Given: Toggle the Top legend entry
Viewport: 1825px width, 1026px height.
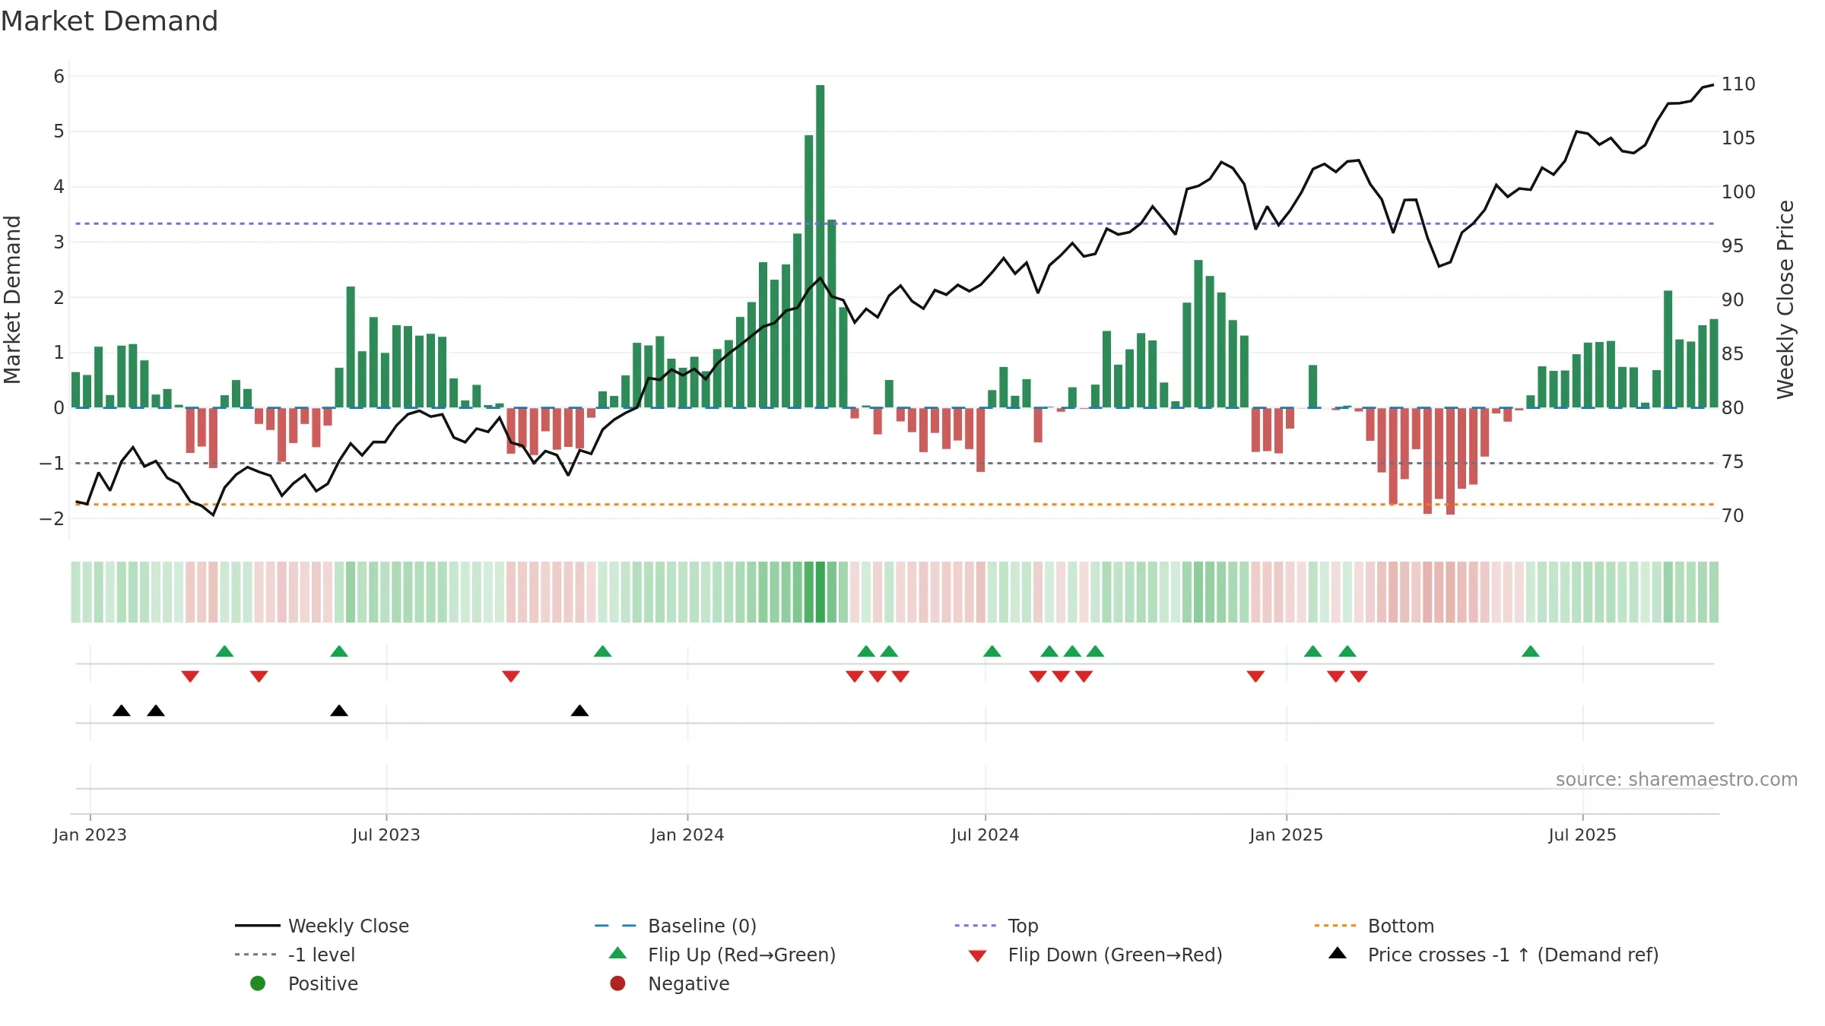Looking at the screenshot, I should [x=997, y=926].
